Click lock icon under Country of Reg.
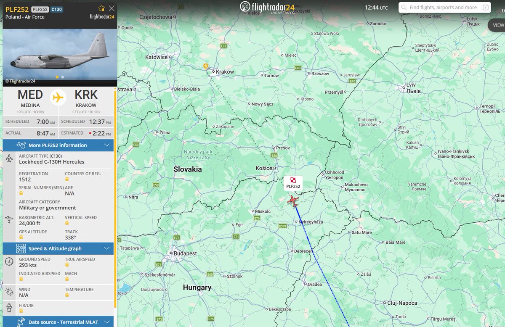 pyautogui.click(x=67, y=179)
